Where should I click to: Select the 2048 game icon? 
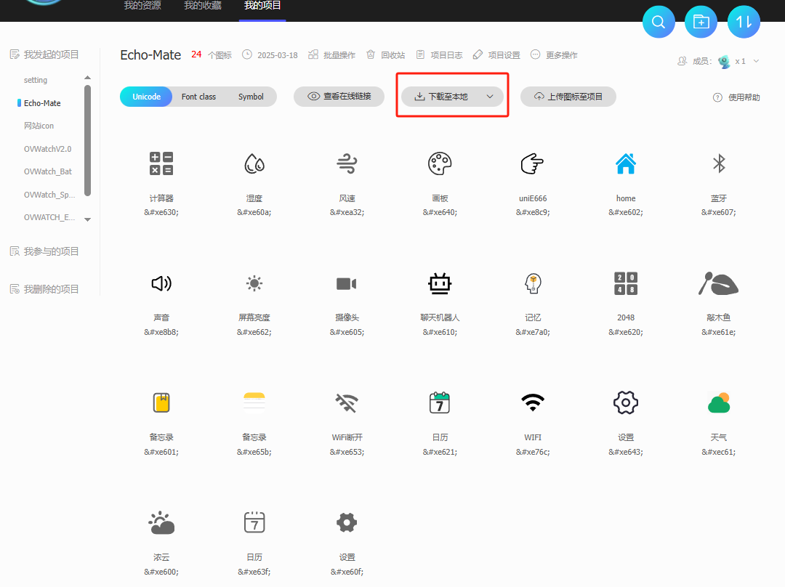pos(626,283)
